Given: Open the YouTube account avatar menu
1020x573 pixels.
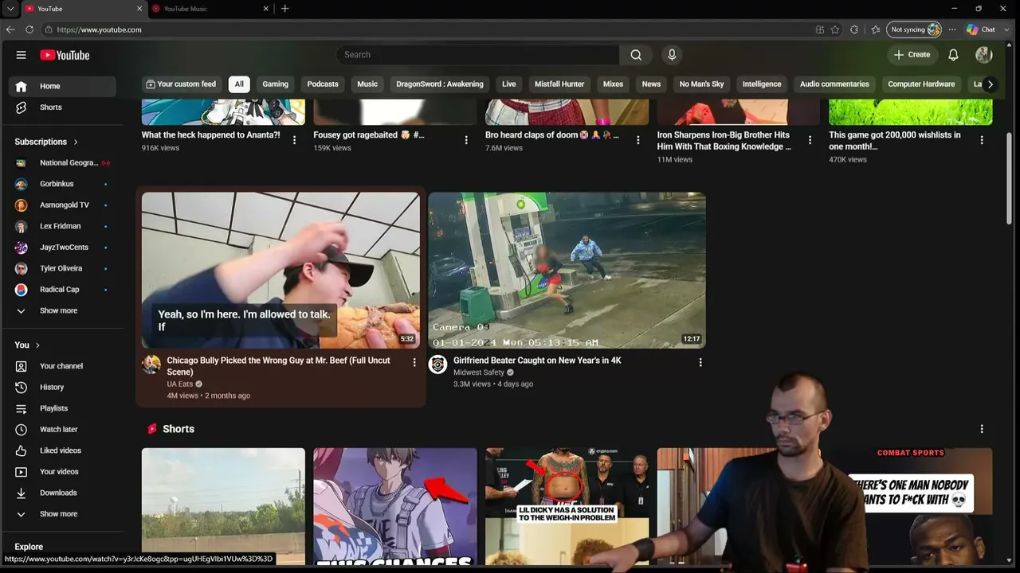Looking at the screenshot, I should 983,55.
